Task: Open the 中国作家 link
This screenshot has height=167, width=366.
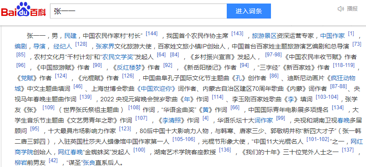Action: point(332,36)
